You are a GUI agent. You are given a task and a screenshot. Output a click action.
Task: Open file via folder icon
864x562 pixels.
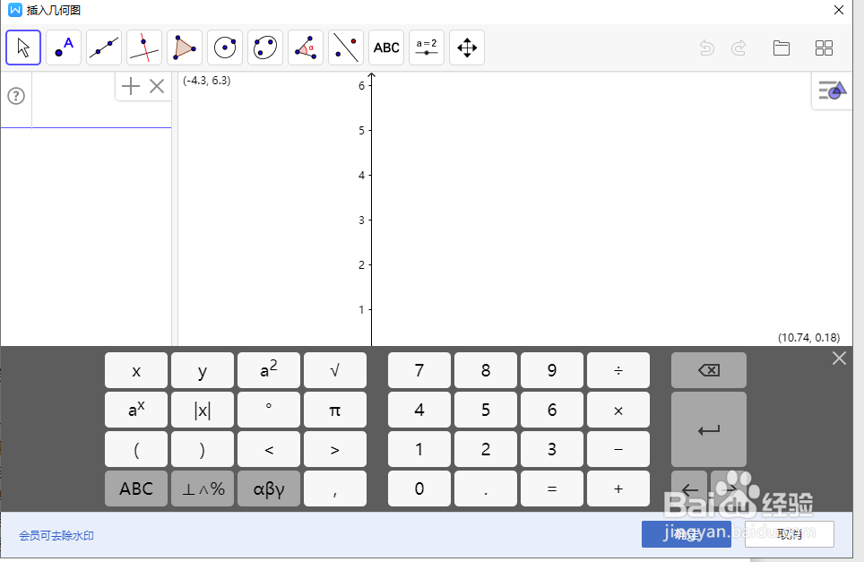pyautogui.click(x=782, y=48)
